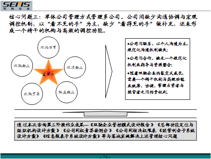The height and width of the screenshot is (159, 211).
Task: Click the title line 成一个精干的机构与高效的调控功能
Action: tap(57, 31)
